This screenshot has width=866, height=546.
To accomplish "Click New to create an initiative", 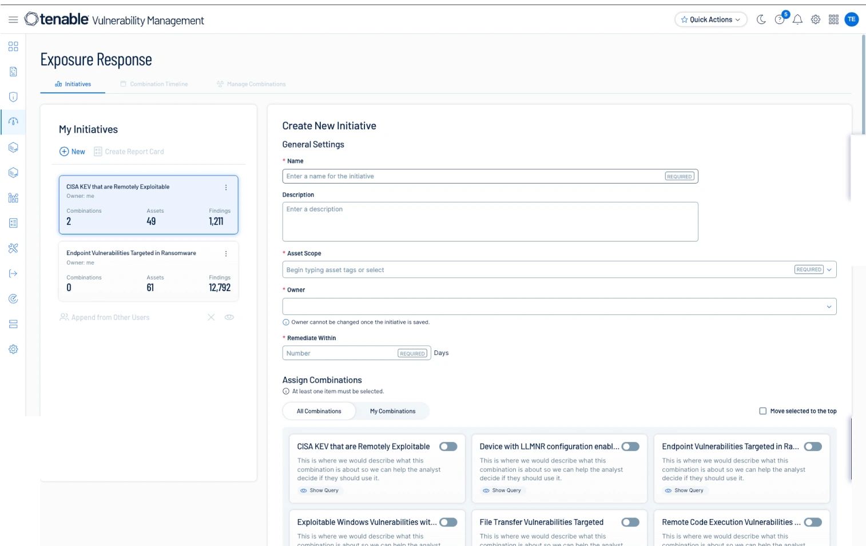I will [x=72, y=152].
